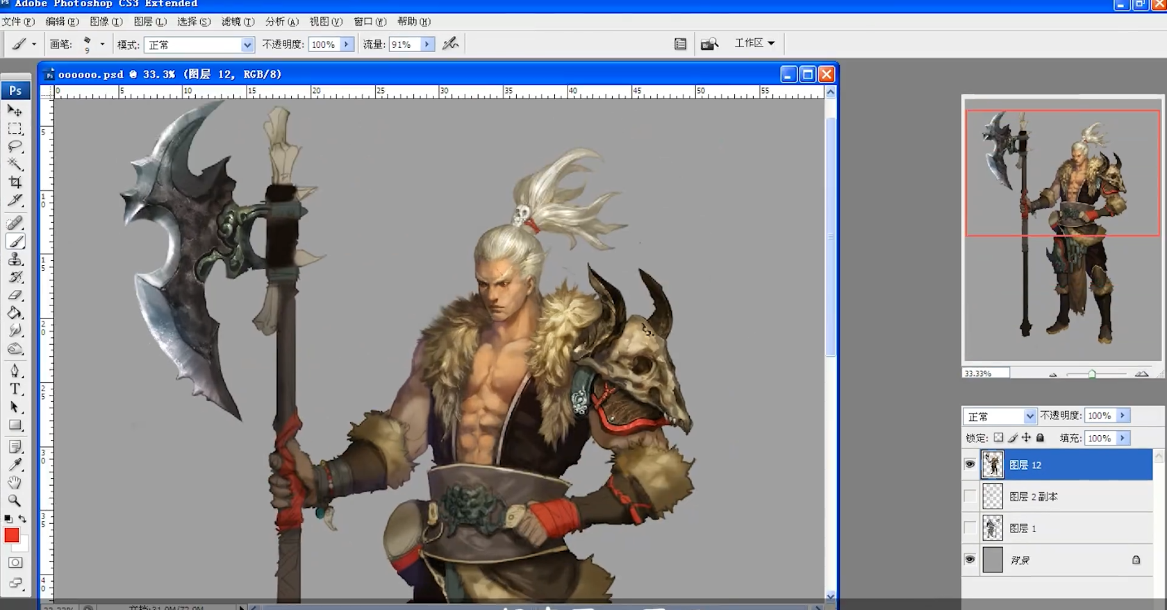Toggle lock transparent pixels
Screen dimensions: 1167x610
click(x=998, y=438)
